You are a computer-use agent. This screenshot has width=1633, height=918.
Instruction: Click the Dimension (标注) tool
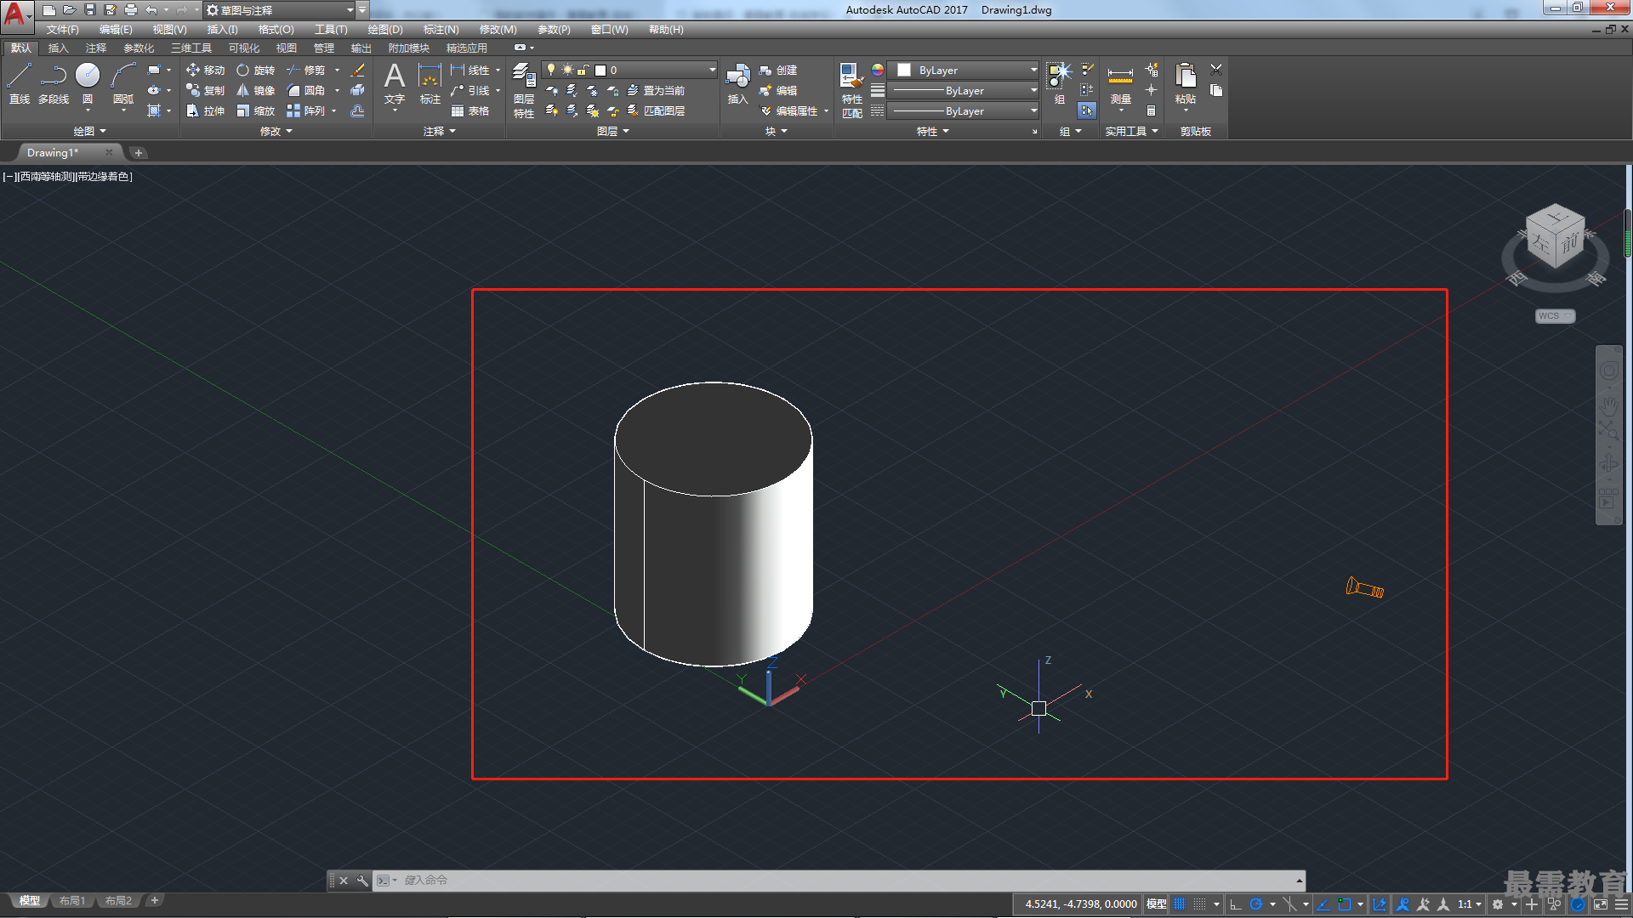pyautogui.click(x=430, y=84)
